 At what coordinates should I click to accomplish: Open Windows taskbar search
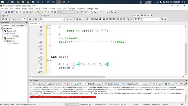[7, 2]
